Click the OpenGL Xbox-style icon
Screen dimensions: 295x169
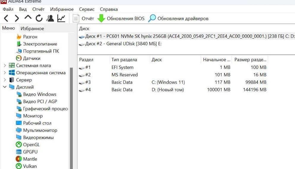point(19,145)
